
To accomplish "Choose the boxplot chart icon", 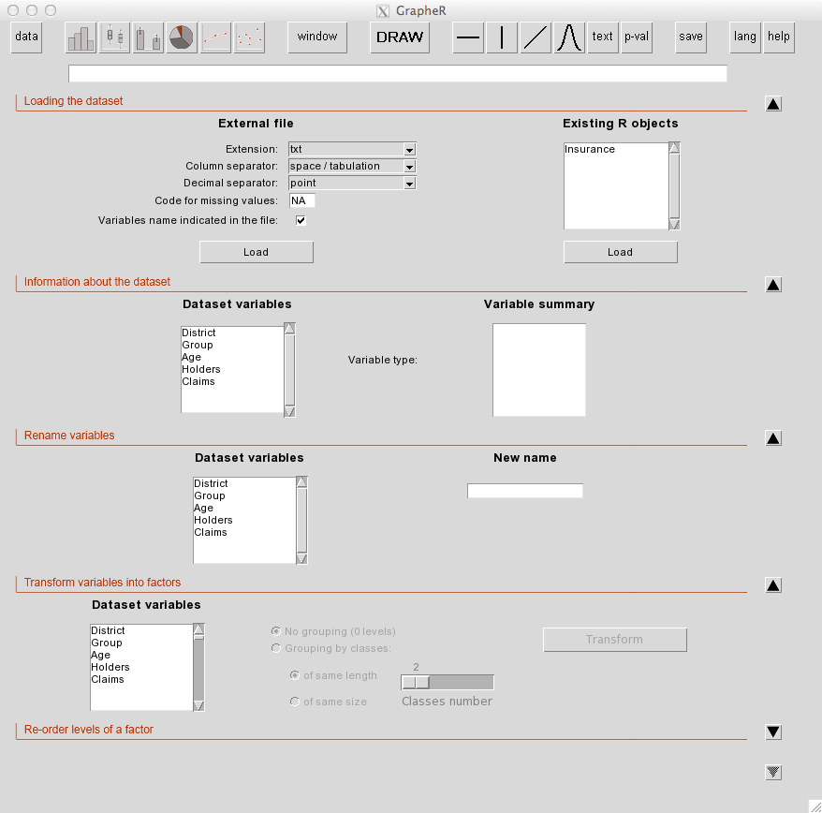I will pyautogui.click(x=114, y=37).
